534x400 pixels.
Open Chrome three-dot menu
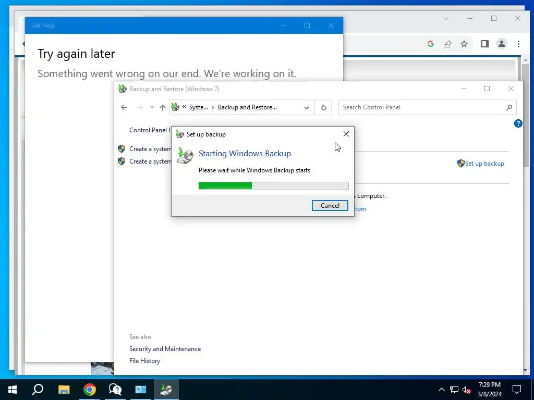pos(518,44)
